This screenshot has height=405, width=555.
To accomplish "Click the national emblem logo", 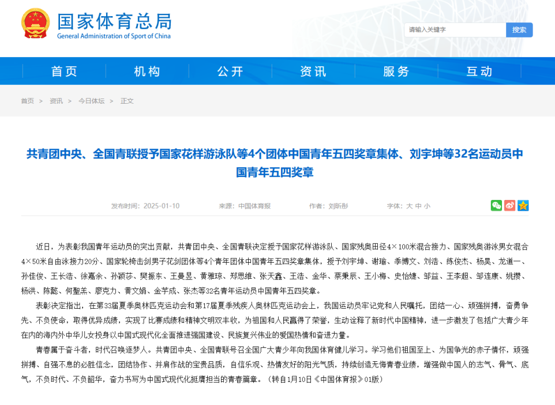I will 36,24.
